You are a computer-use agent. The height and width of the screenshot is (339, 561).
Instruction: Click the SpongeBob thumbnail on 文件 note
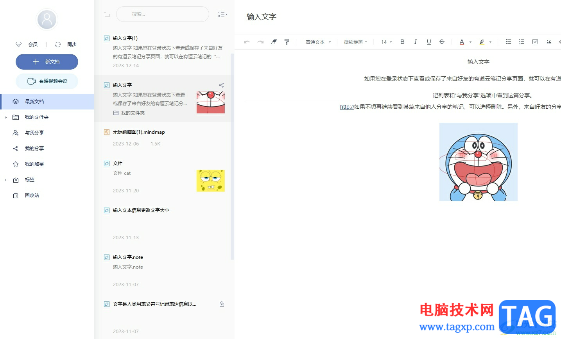point(211,181)
